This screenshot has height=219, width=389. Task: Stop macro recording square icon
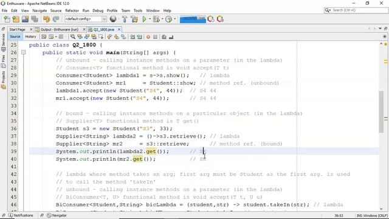156,37
